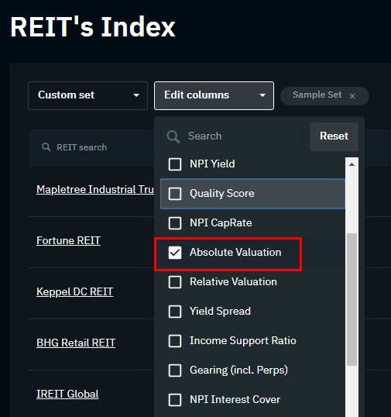
Task: Open the Fortune REIT link
Action: [69, 241]
